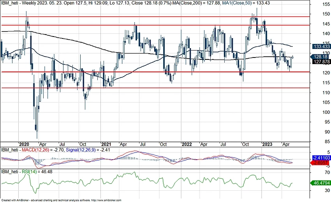Click the 70 level on RSI axis

tap(327, 173)
